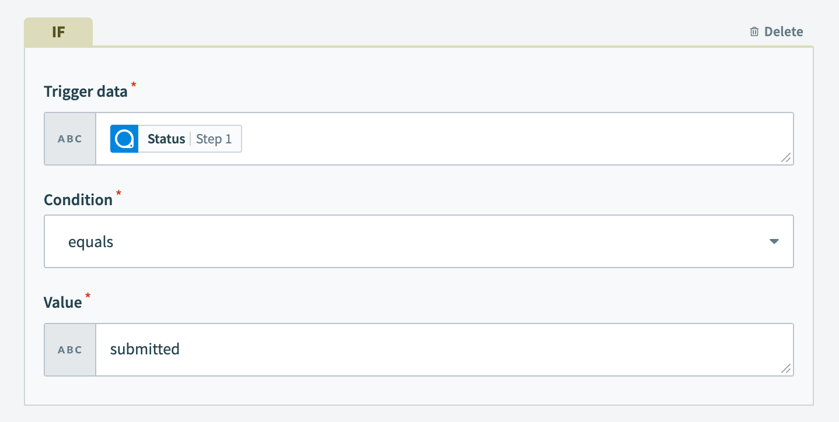Click the ABC type badge for Value
839x422 pixels.
coord(70,350)
